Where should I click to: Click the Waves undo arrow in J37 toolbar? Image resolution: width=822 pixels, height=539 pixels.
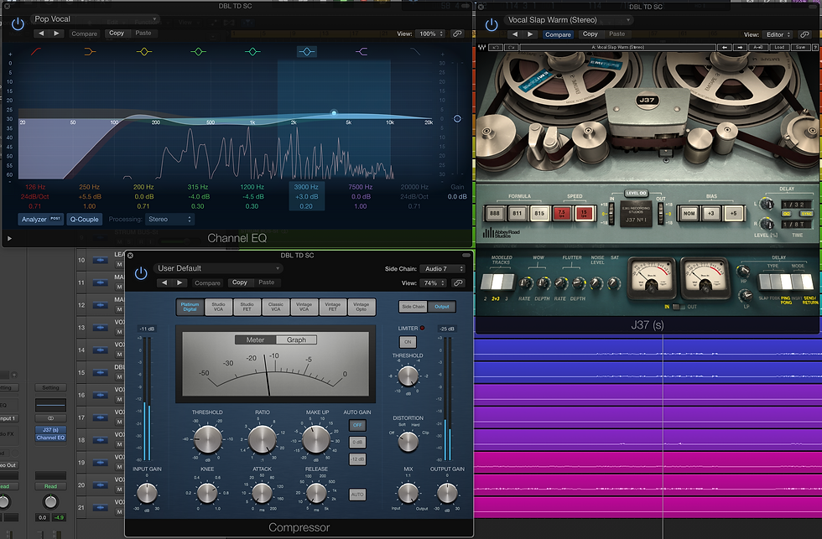[x=495, y=47]
